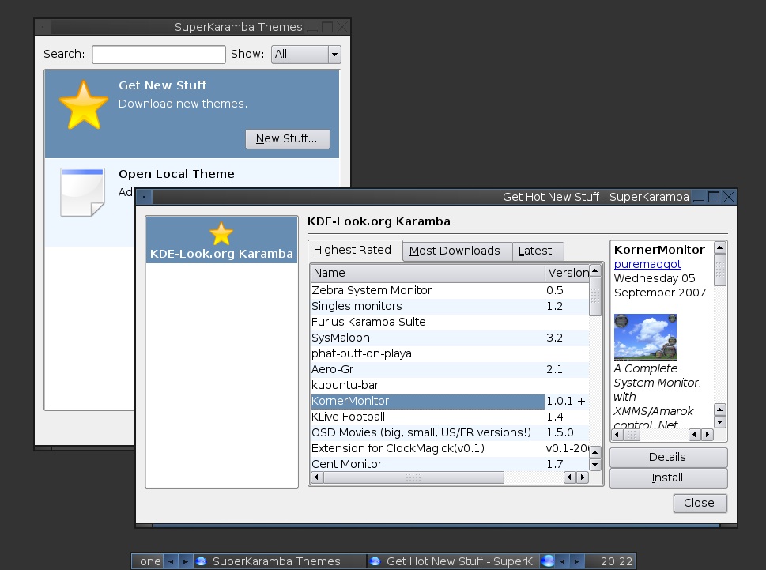The image size is (766, 570).
Task: Select OSD Movies (big, small, US/FR versions!) row
Action: 450,432
